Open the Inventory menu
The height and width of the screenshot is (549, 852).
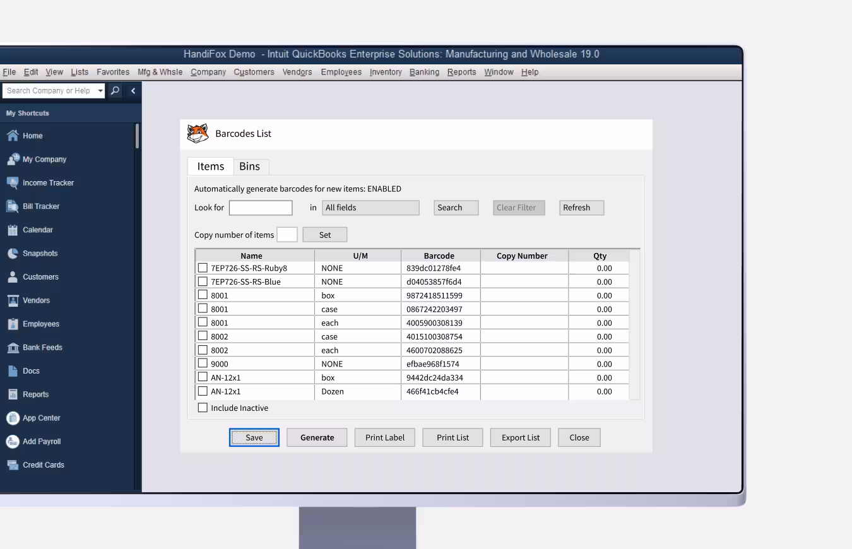click(x=386, y=72)
